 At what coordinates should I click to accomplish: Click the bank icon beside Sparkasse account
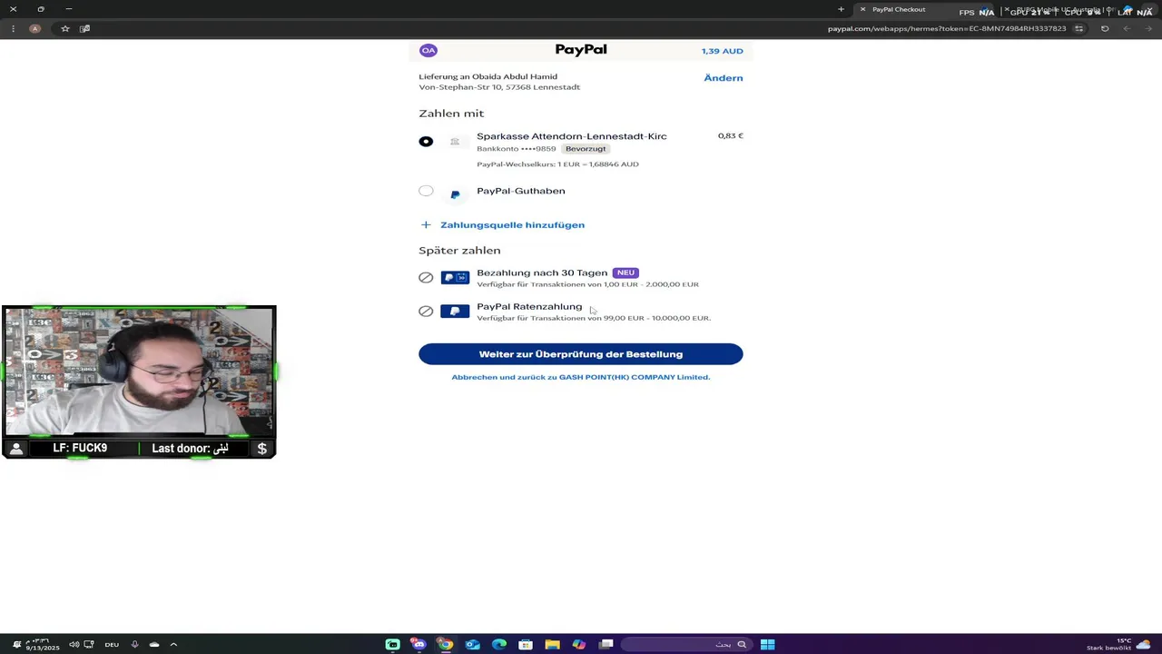tap(455, 142)
